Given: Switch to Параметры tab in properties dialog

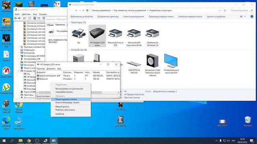Looking at the screenshot, I should click(x=60, y=25).
